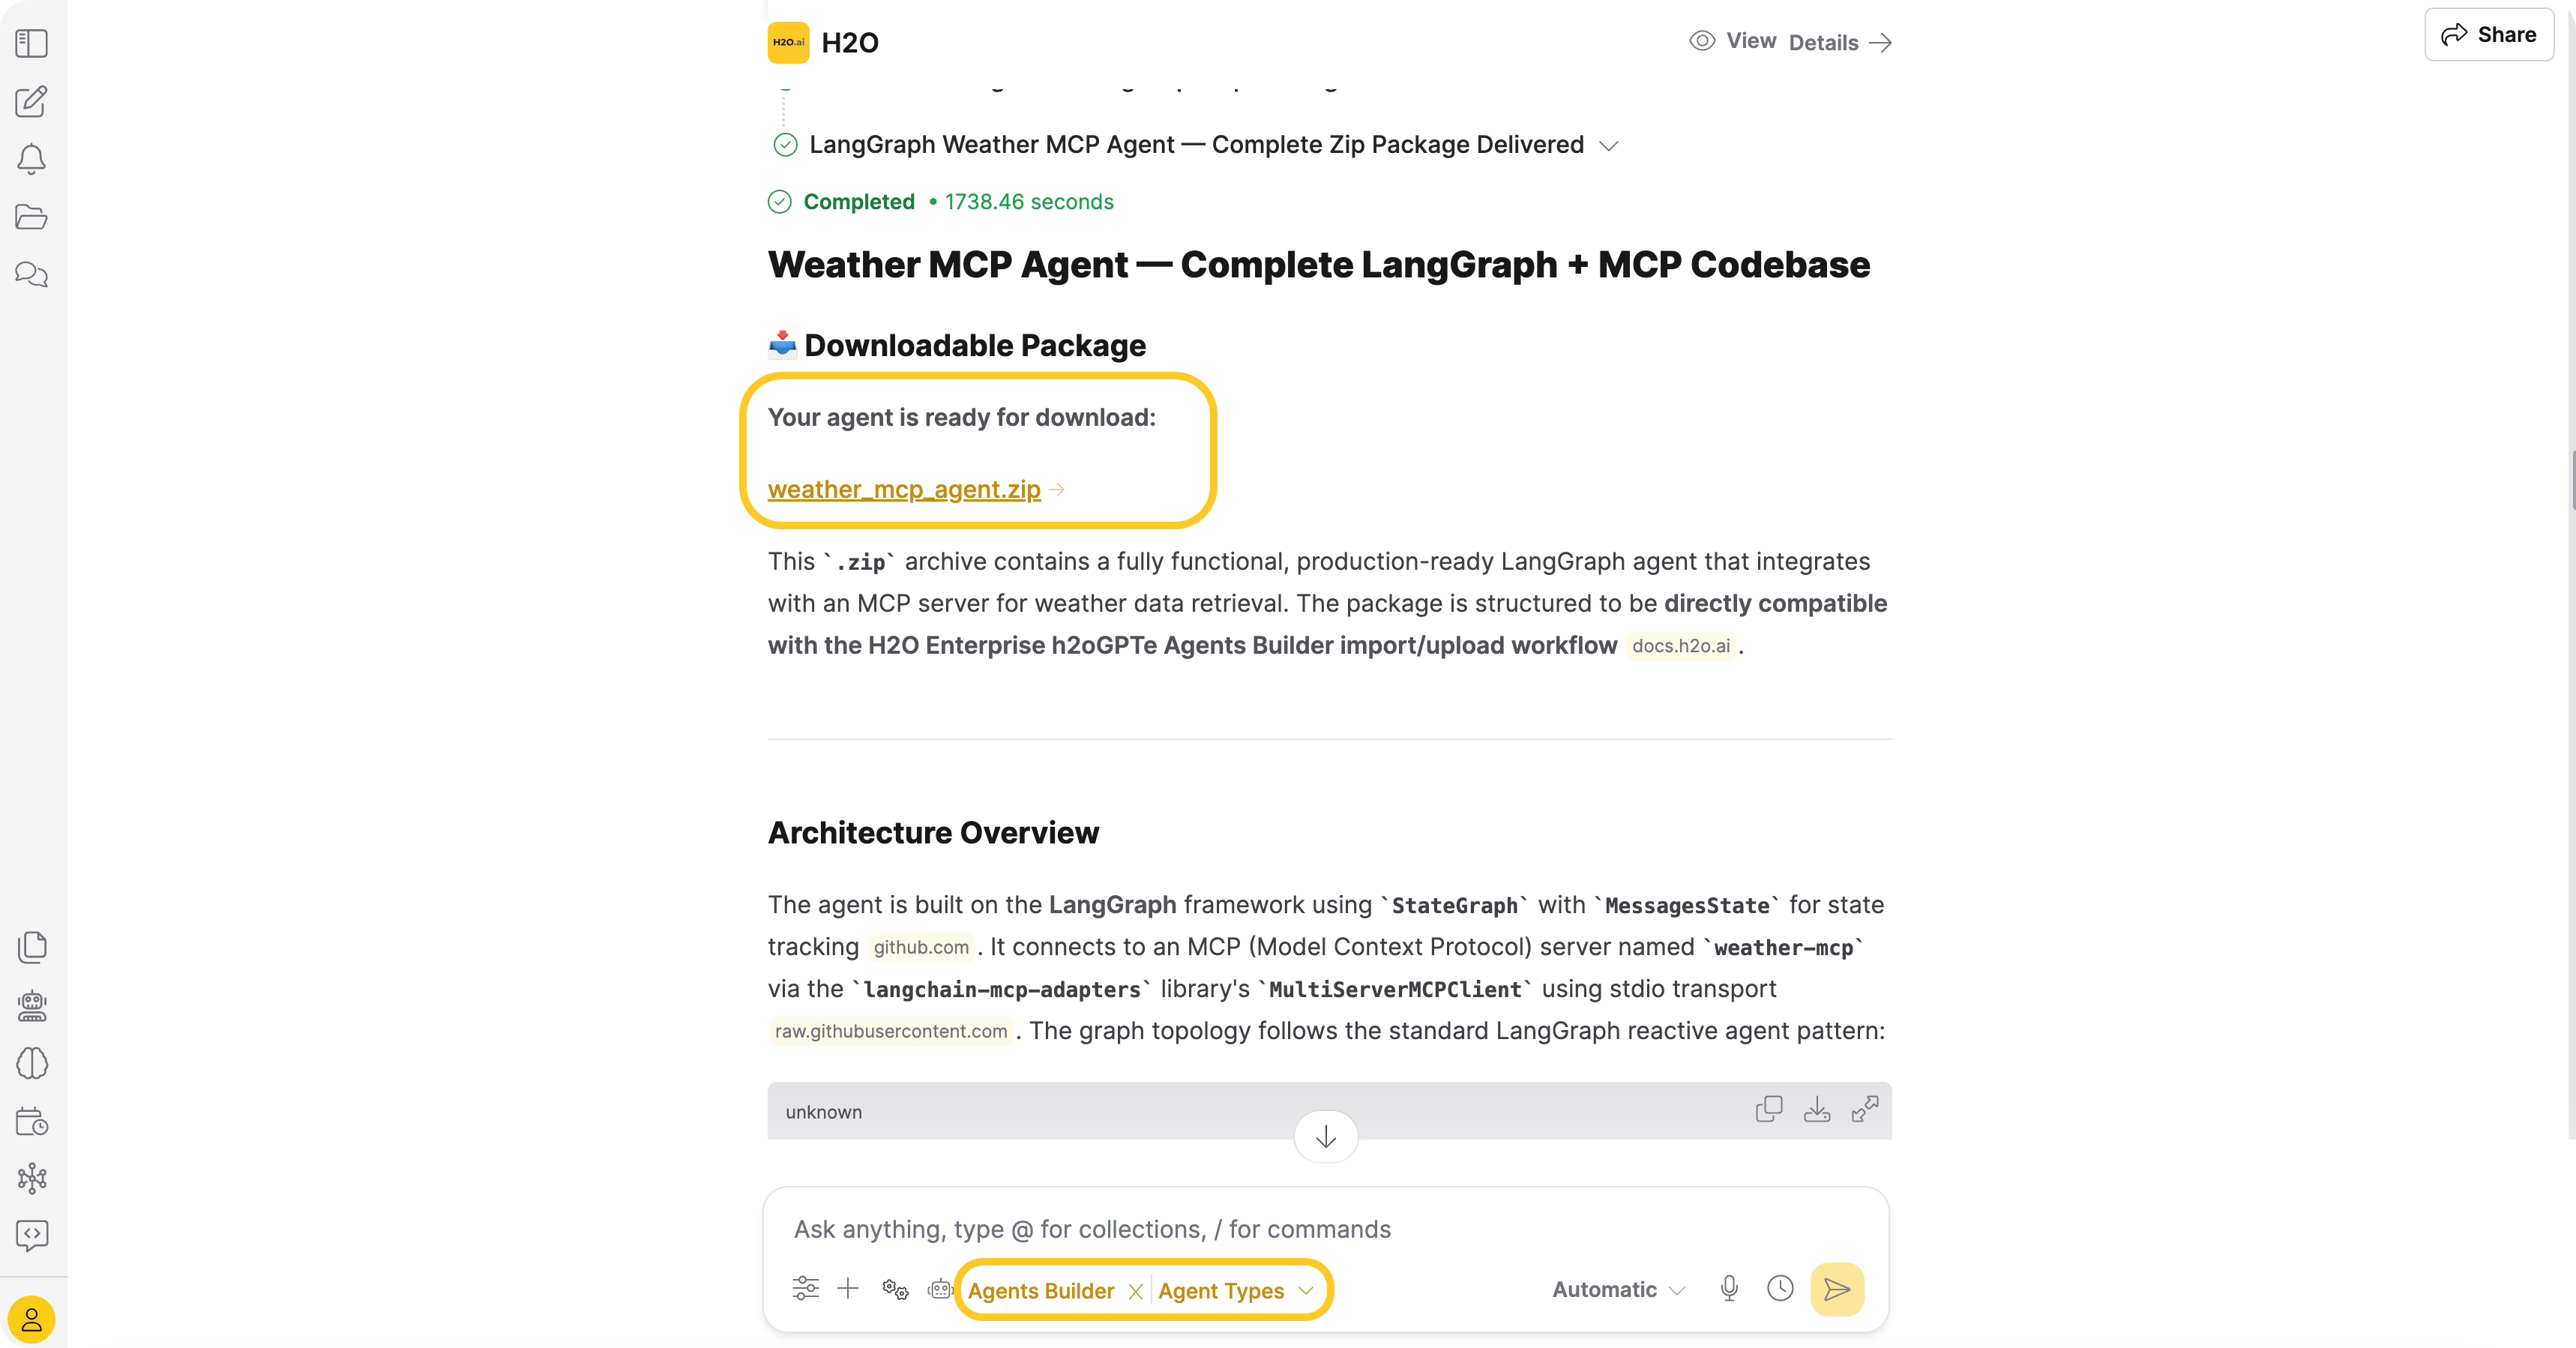2576x1348 pixels.
Task: Open the folder icon in the sidebar
Action: (x=32, y=217)
